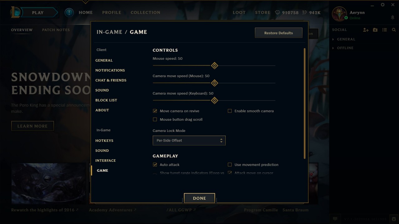Enable Mouse button drag scroll
Screen dimensions: 399x224
[155, 119]
